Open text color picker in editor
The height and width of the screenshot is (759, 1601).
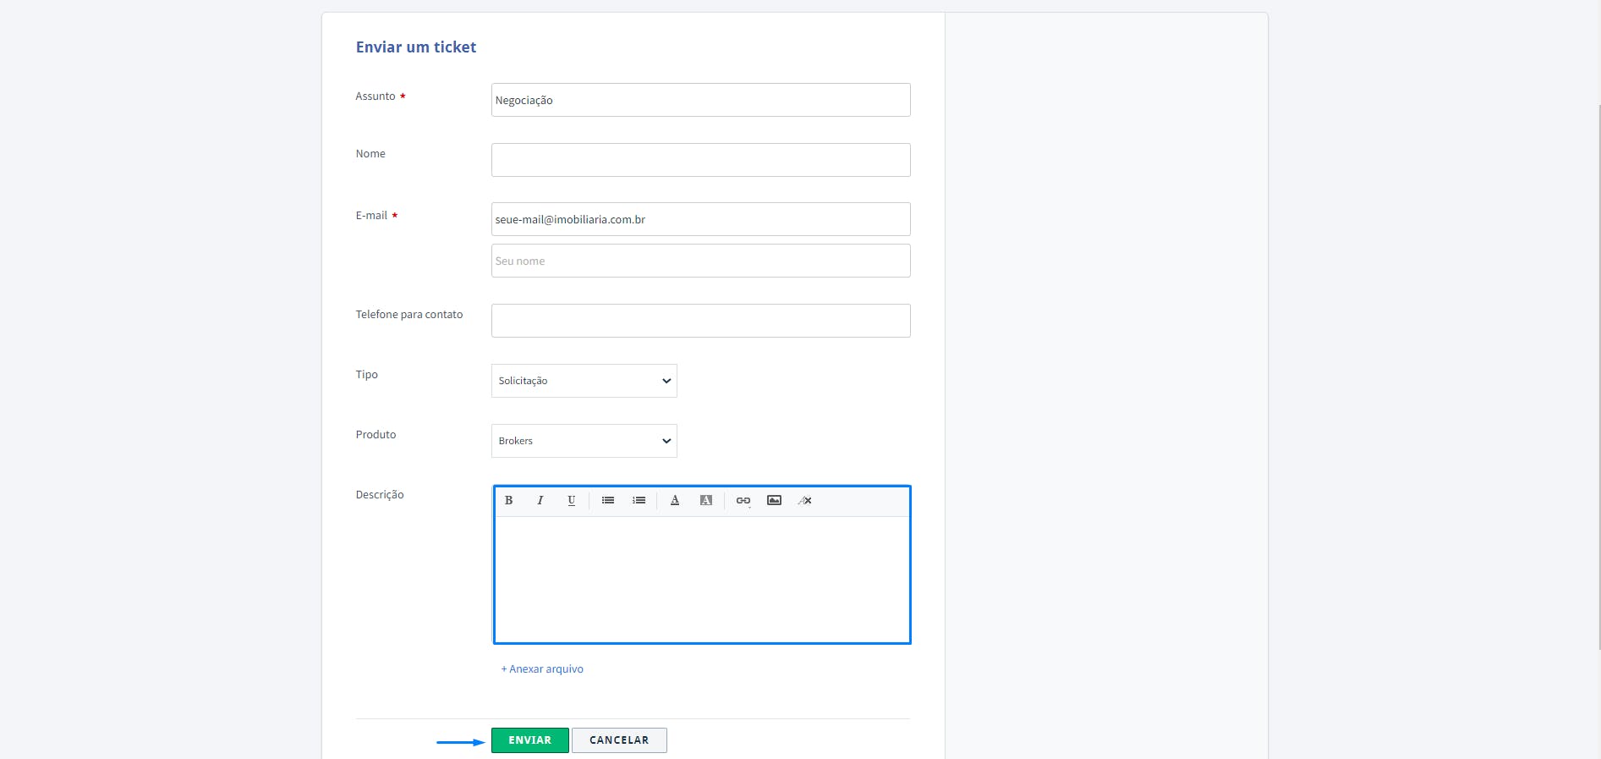(675, 500)
